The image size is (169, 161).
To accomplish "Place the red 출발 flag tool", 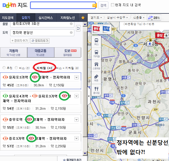I will coord(96,29).
